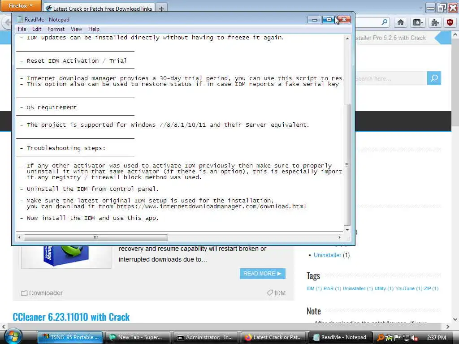
Task: Open the Help menu in Notepad
Action: [x=94, y=29]
